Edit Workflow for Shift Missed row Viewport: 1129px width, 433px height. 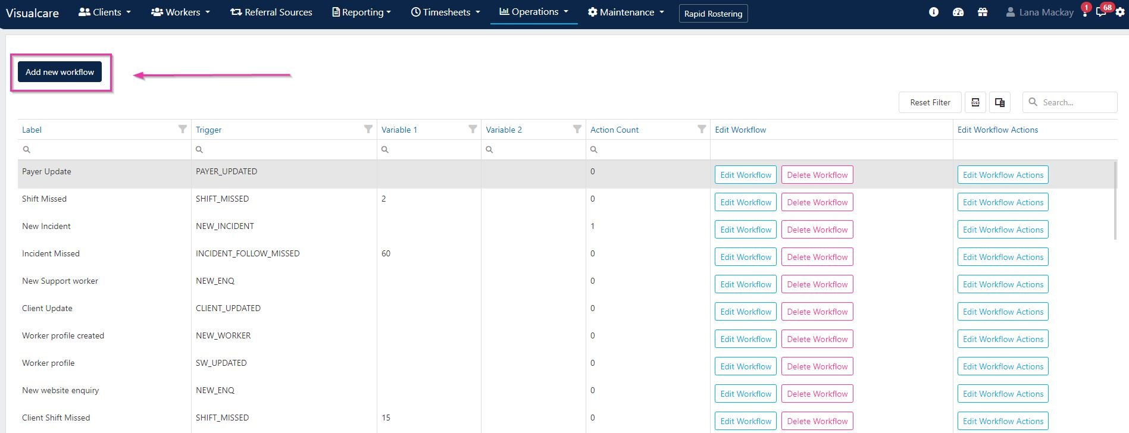point(746,202)
